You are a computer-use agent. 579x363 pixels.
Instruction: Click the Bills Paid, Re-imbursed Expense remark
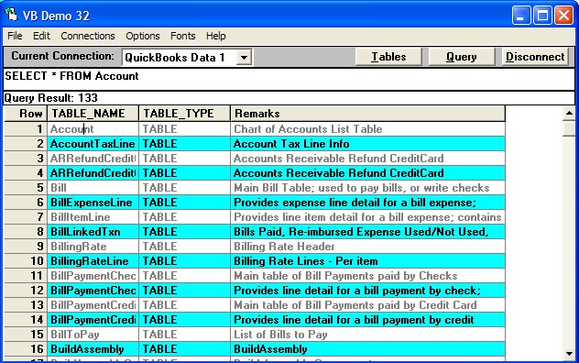click(367, 232)
